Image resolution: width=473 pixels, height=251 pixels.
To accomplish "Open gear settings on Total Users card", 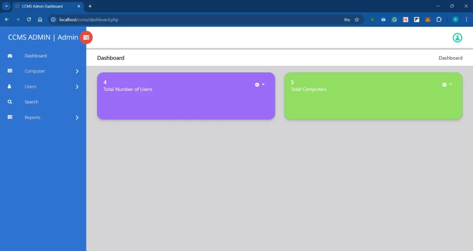I will click(x=260, y=85).
